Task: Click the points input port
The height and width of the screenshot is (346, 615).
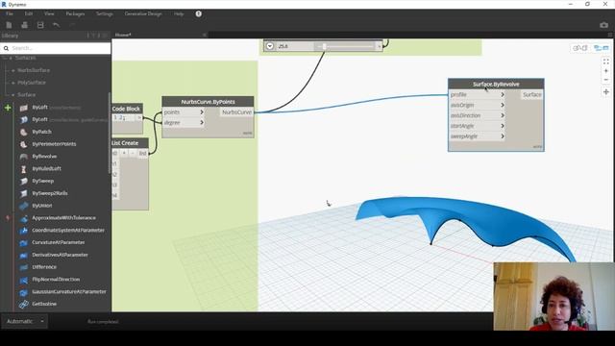Action: coord(184,112)
